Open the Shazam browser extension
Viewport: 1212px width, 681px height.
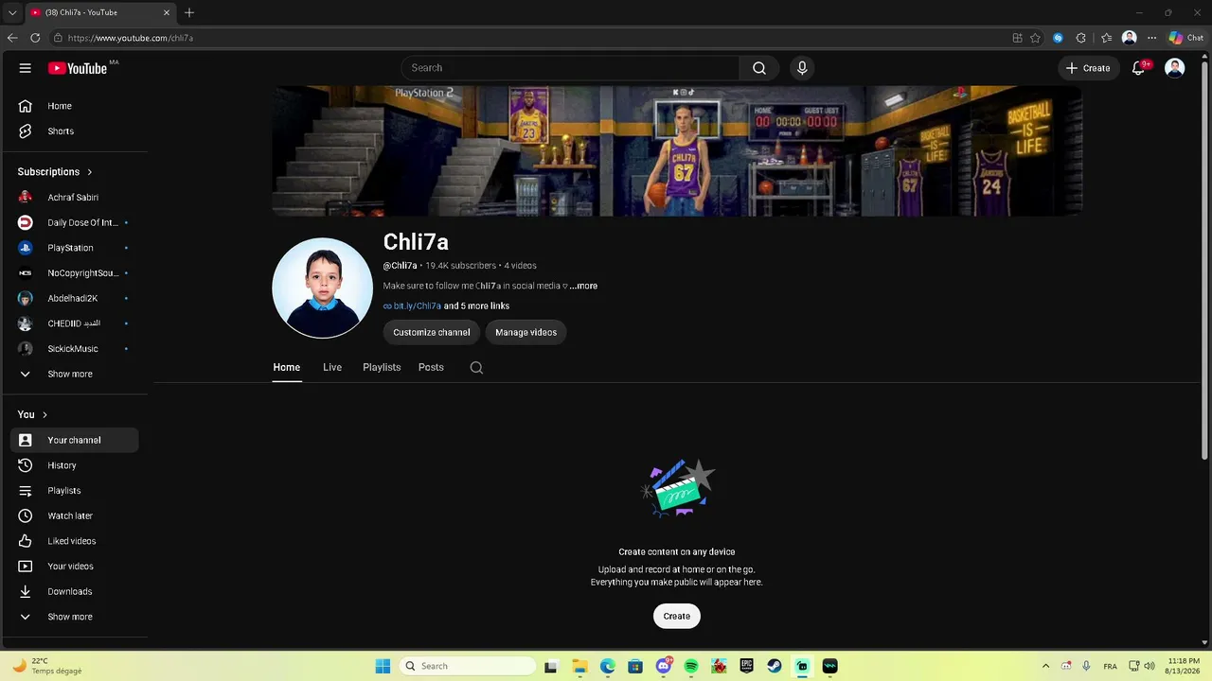click(1058, 38)
